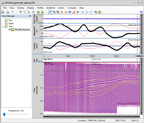Screen dimensions: 144x123
Task: Click the VE=0.12 status bar value
Action: coord(135,120)
